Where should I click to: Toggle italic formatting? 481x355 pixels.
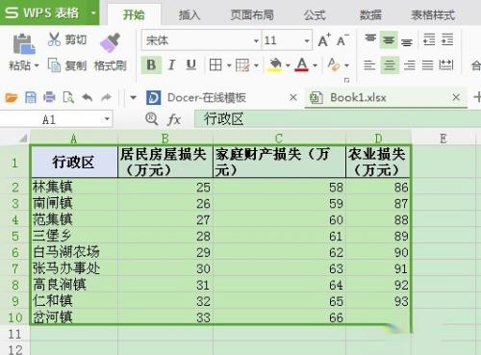[171, 65]
